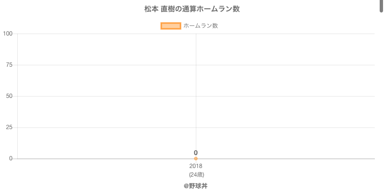Click the orange ホームラン数 legend swatch
Viewport: 384px width, 192px height.
point(170,26)
